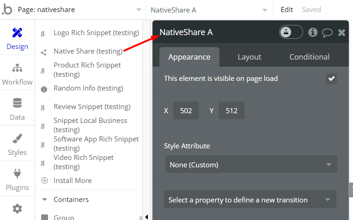This screenshot has height=220, width=353.
Task: Collapse the Containers section
Action: click(x=45, y=200)
